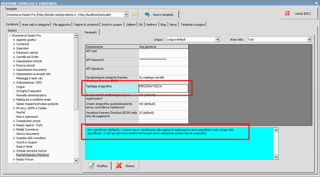Select PayPal Express Checkout tree item
Image resolution: width=320 pixels, height=177 pixels.
pyautogui.click(x=33, y=155)
